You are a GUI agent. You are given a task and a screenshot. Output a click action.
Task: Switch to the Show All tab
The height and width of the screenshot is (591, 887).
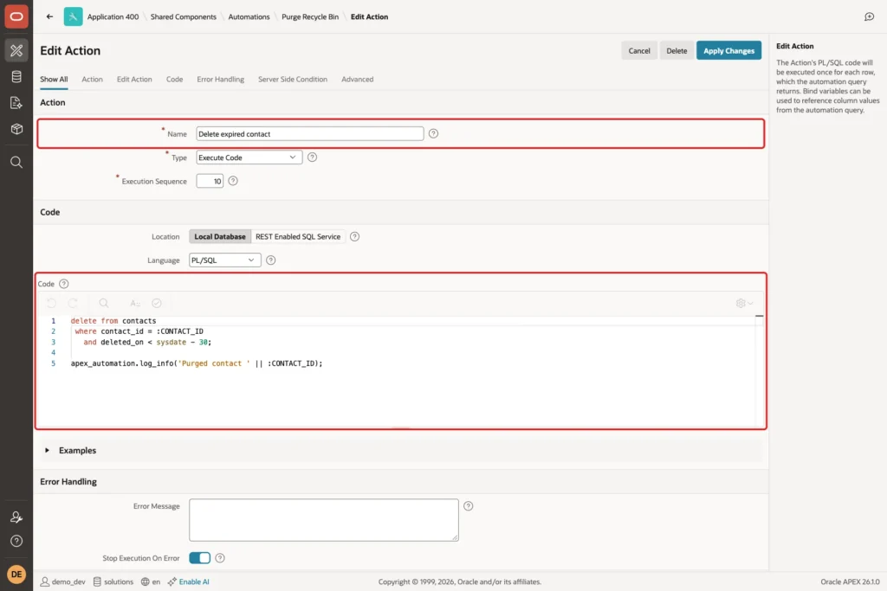click(54, 79)
